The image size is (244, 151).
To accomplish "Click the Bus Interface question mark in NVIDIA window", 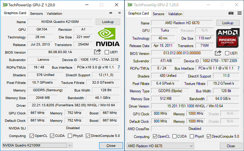I will [119, 67].
